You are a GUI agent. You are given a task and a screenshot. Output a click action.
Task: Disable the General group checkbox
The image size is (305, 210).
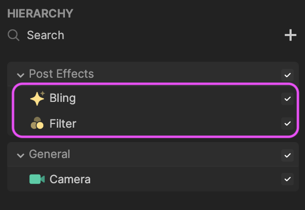(287, 155)
